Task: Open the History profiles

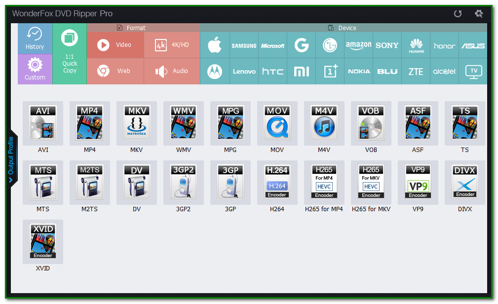Action: point(35,38)
